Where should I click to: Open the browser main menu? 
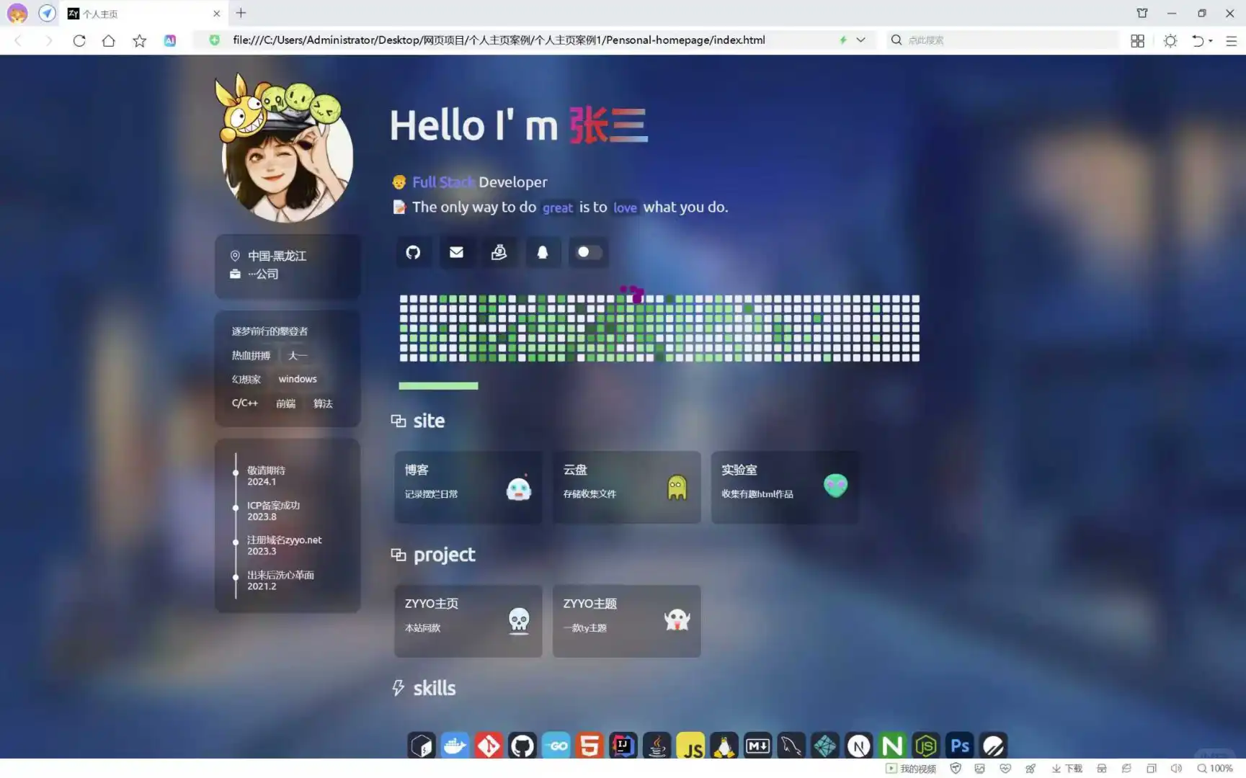tap(1231, 41)
